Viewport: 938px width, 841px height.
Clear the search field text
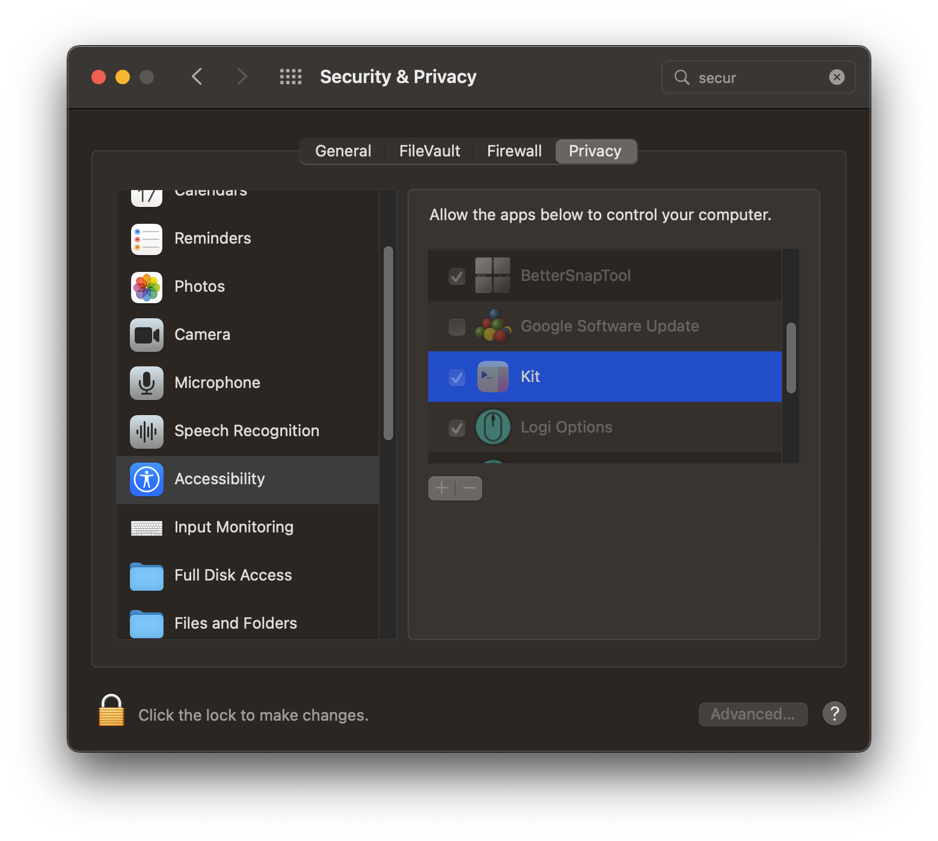[x=837, y=77]
